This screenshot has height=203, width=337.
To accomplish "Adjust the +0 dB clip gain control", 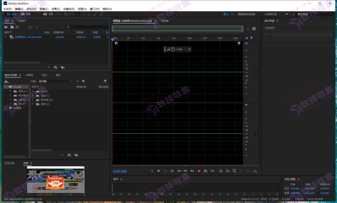I will tap(177, 49).
